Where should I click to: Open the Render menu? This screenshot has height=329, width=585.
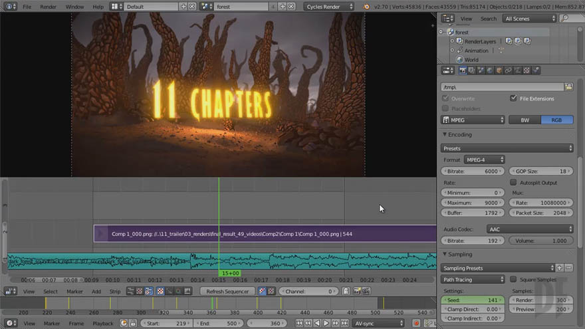click(x=48, y=7)
